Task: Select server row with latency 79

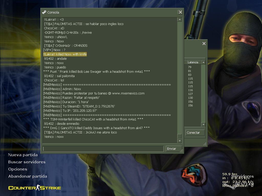Action: pos(190,67)
